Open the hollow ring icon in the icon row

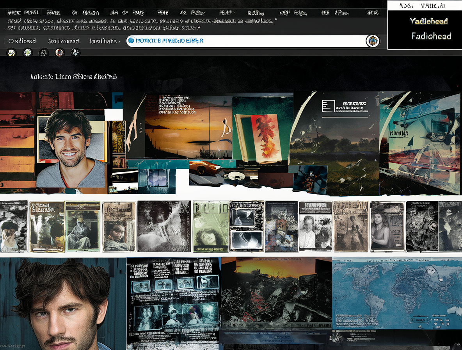(44, 53)
